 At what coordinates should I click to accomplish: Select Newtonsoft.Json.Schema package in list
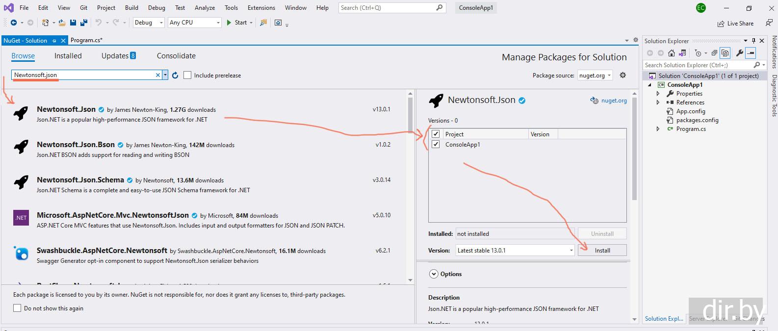[204, 185]
